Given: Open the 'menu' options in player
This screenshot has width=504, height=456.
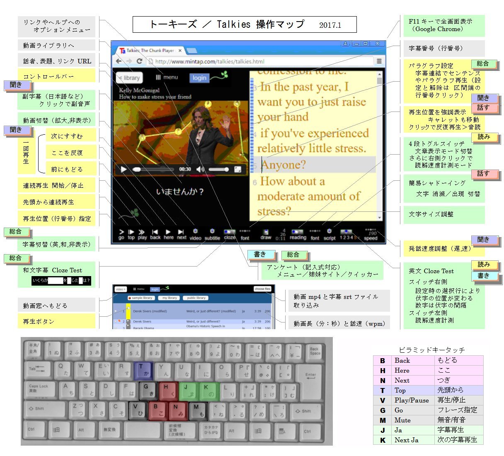Looking at the screenshot, I should coord(167,78).
